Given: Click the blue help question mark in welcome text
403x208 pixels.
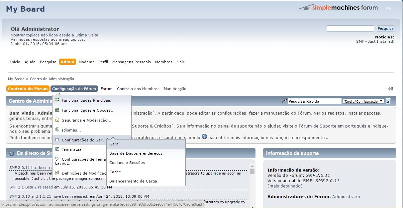Looking at the screenshot, I should click(204, 136).
